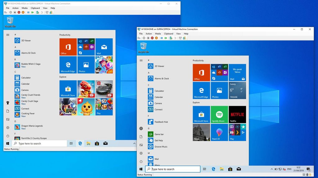This screenshot has height=178, width=318.
Task: Open Microsoft Edge from the Start menu
Action: tap(201, 91)
